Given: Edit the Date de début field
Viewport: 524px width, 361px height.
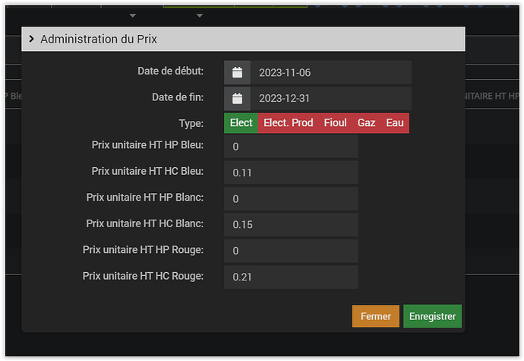Looking at the screenshot, I should 330,73.
